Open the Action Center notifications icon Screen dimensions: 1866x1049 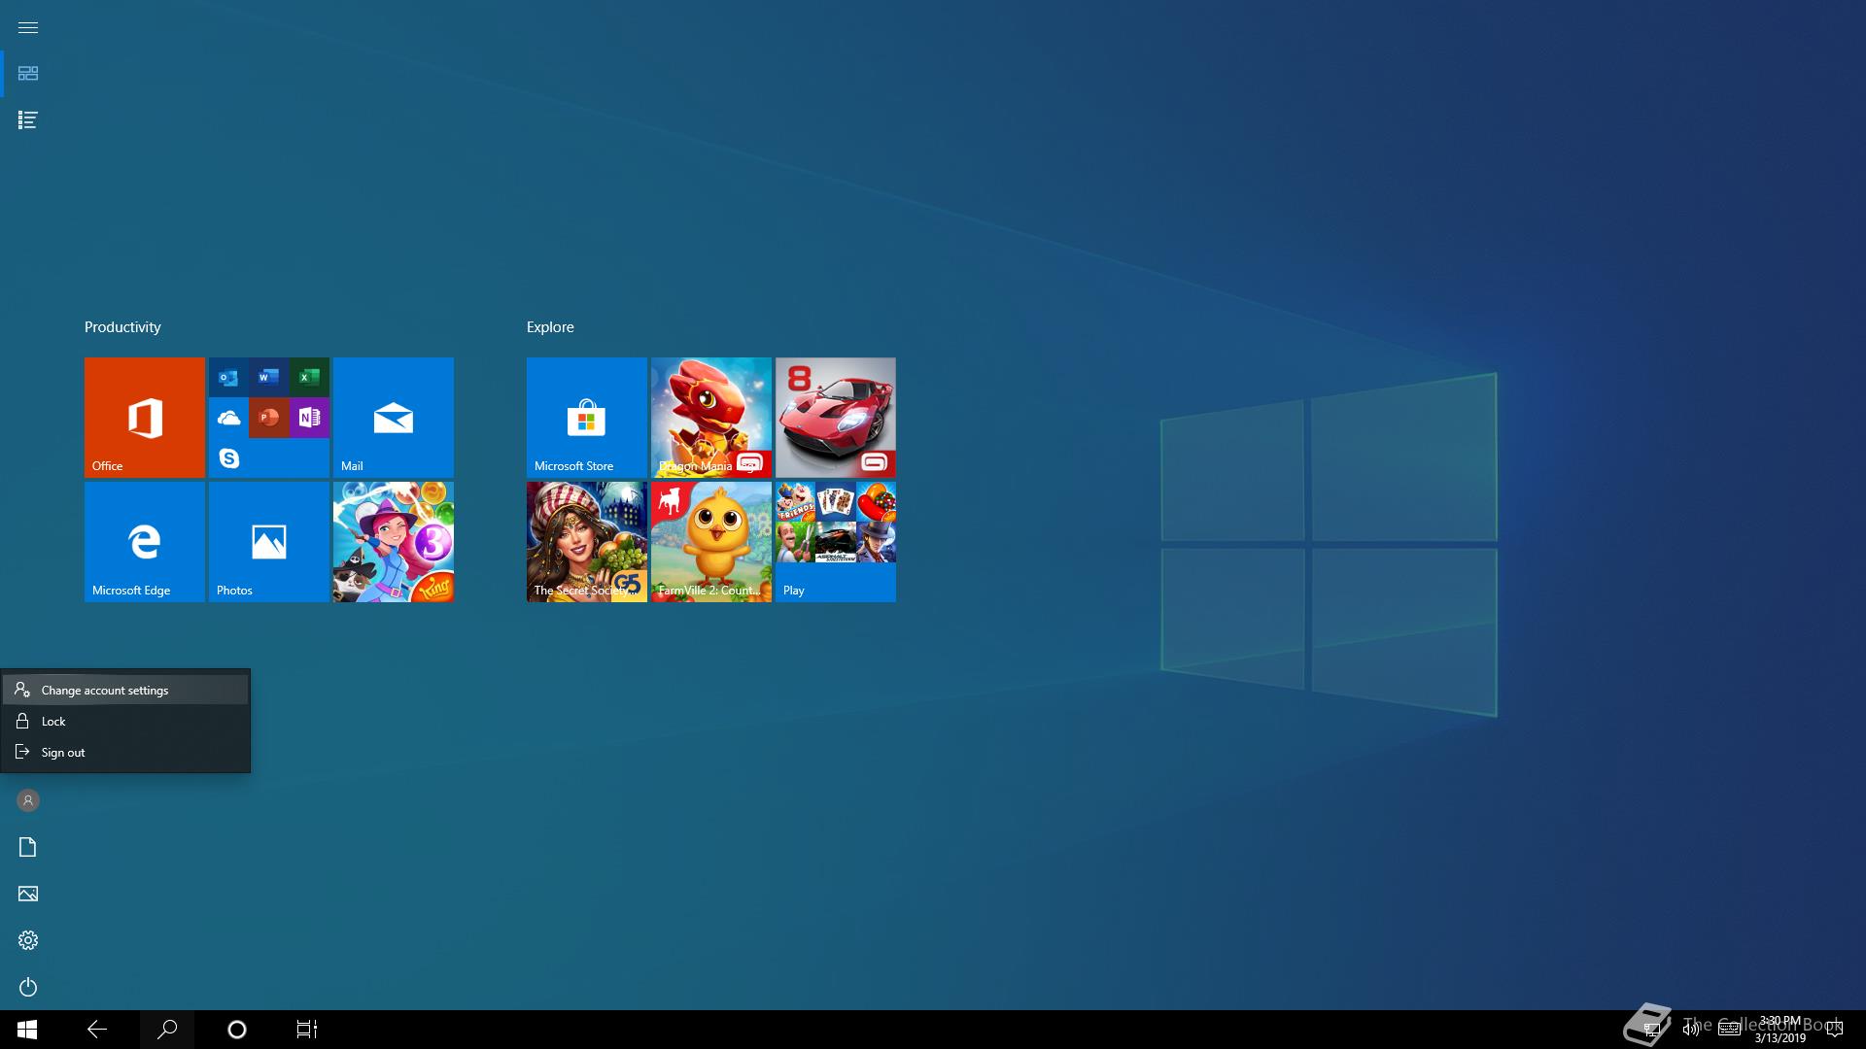[x=1835, y=1030]
